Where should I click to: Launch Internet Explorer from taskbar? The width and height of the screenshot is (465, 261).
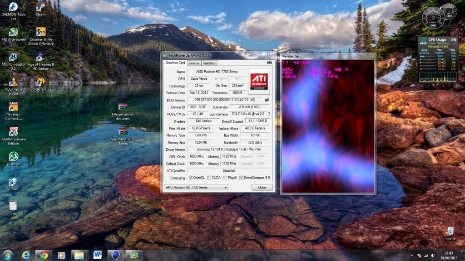[26, 255]
